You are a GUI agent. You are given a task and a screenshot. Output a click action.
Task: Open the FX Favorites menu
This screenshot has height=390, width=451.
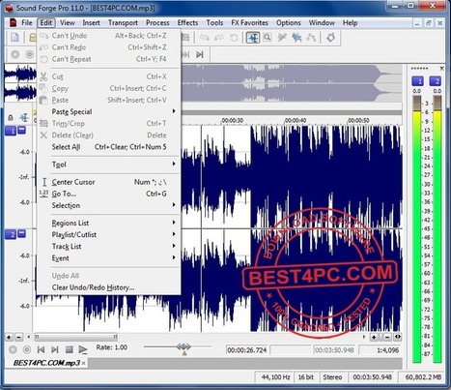pos(249,23)
